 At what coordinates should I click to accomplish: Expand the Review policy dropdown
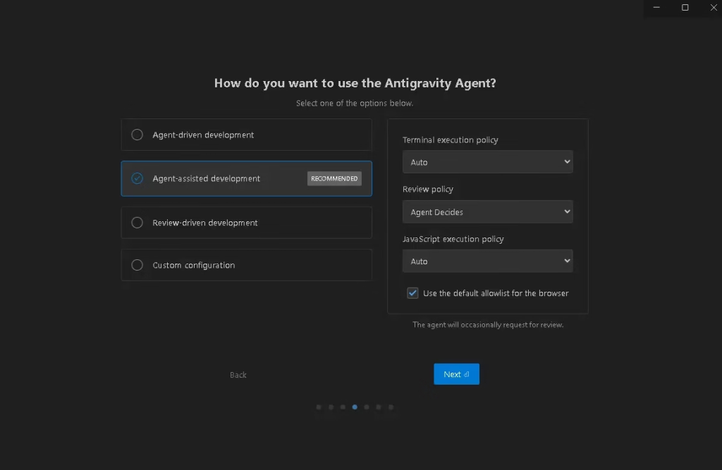coord(487,212)
